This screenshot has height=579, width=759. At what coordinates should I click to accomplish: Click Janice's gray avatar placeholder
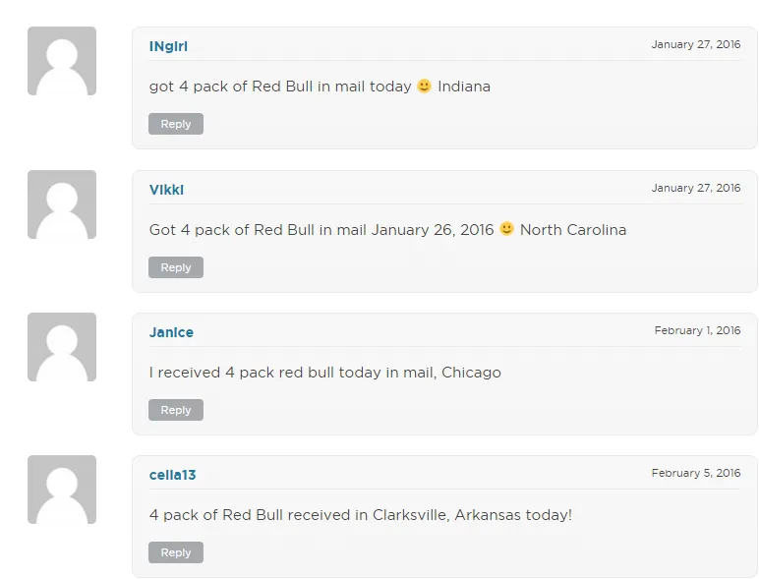(x=62, y=347)
